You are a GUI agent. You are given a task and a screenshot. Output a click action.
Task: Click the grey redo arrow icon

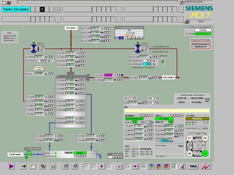127,166
